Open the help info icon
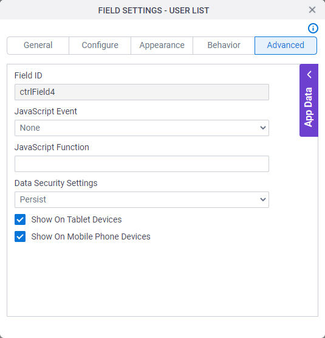The width and height of the screenshot is (325, 338). [x=313, y=28]
